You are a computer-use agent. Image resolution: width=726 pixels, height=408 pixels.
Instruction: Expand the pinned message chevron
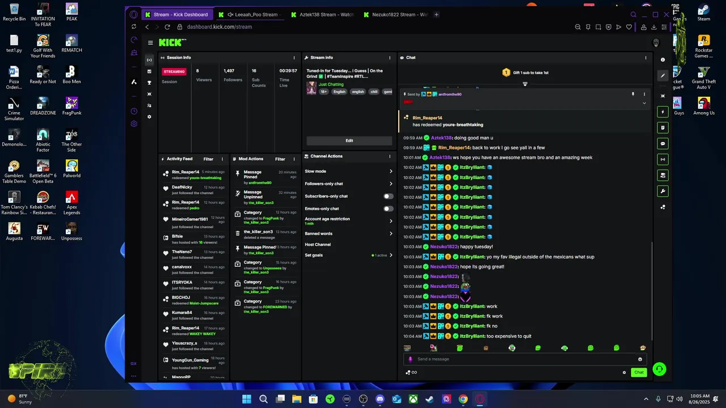pyautogui.click(x=644, y=103)
